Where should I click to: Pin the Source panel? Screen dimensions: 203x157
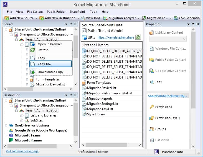(x=71, y=24)
